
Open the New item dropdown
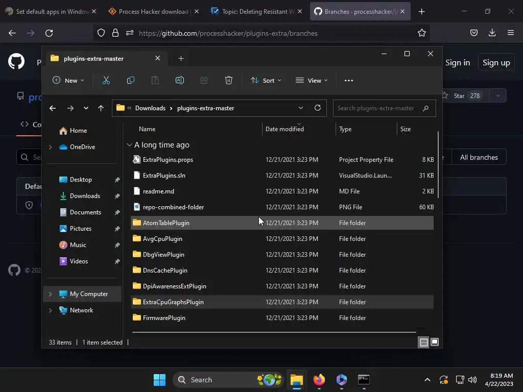[68, 80]
